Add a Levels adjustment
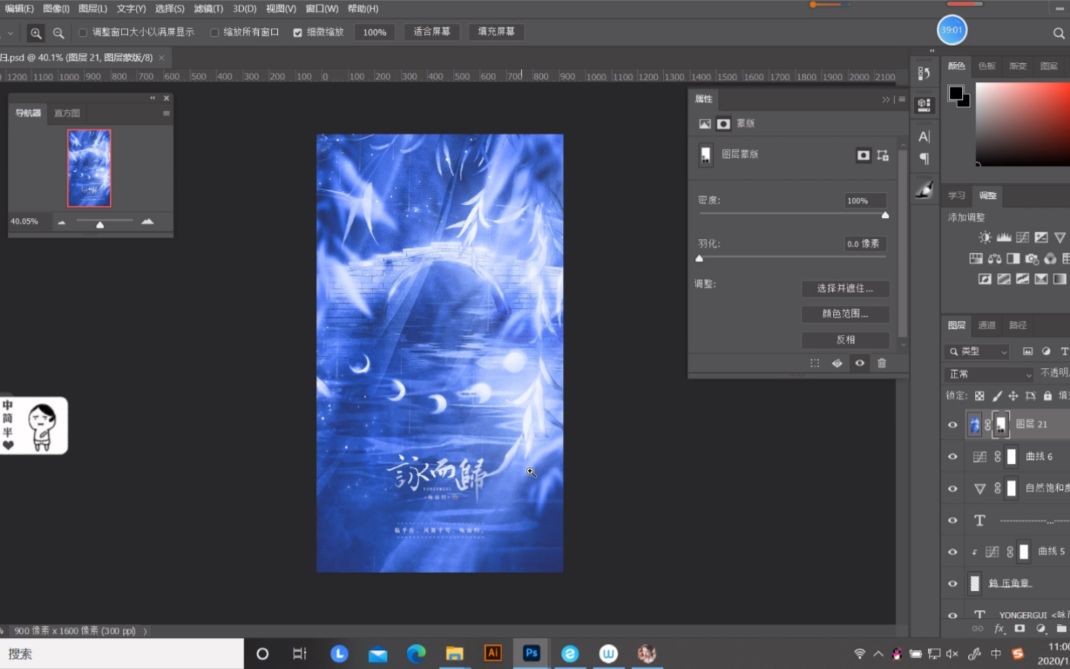The image size is (1070, 669). tap(1003, 237)
